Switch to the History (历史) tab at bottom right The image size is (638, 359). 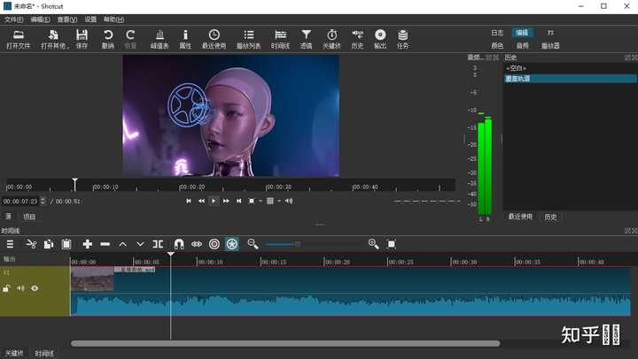click(x=550, y=217)
